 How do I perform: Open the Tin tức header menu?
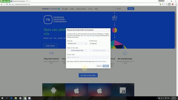pyautogui.click(x=90, y=9)
